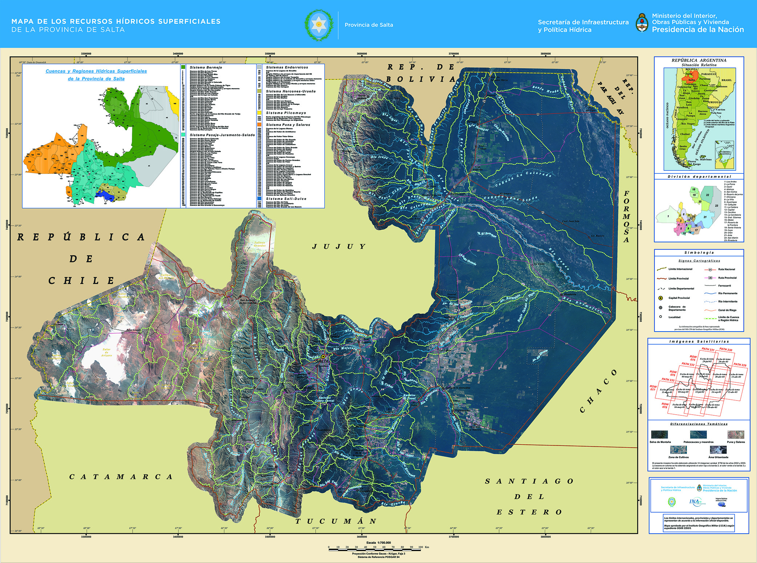Click the Salta capital city marker
This screenshot has width=757, height=563.
[323, 357]
